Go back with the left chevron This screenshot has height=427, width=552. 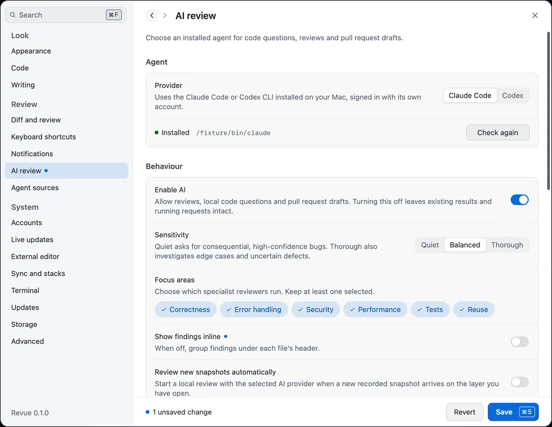[152, 15]
